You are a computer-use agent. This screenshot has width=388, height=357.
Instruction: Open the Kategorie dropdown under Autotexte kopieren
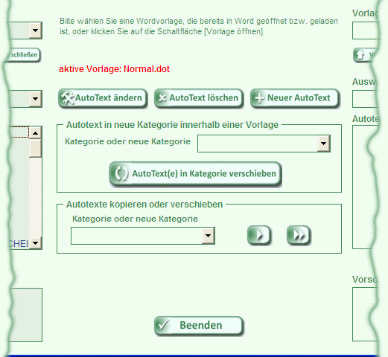coord(209,236)
